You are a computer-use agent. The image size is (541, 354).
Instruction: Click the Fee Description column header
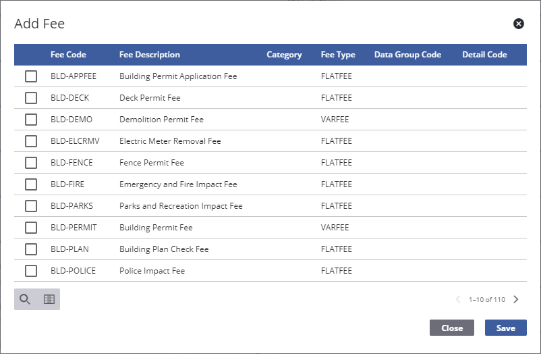point(149,55)
